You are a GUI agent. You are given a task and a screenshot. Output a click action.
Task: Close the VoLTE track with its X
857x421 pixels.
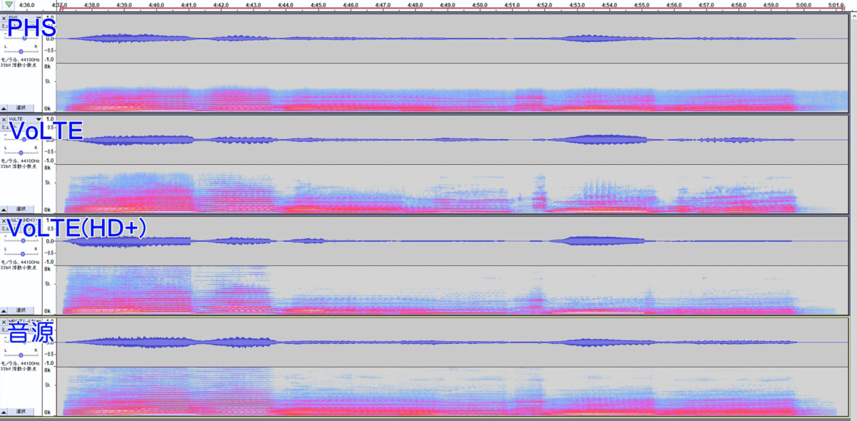[4, 118]
